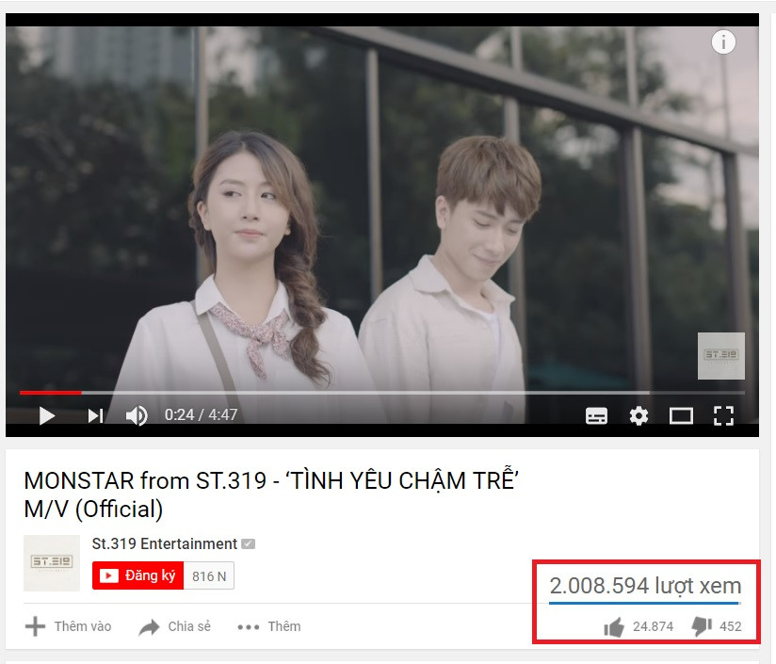Toggle subtitles with the captions icon
776x664 pixels.
pos(596,415)
